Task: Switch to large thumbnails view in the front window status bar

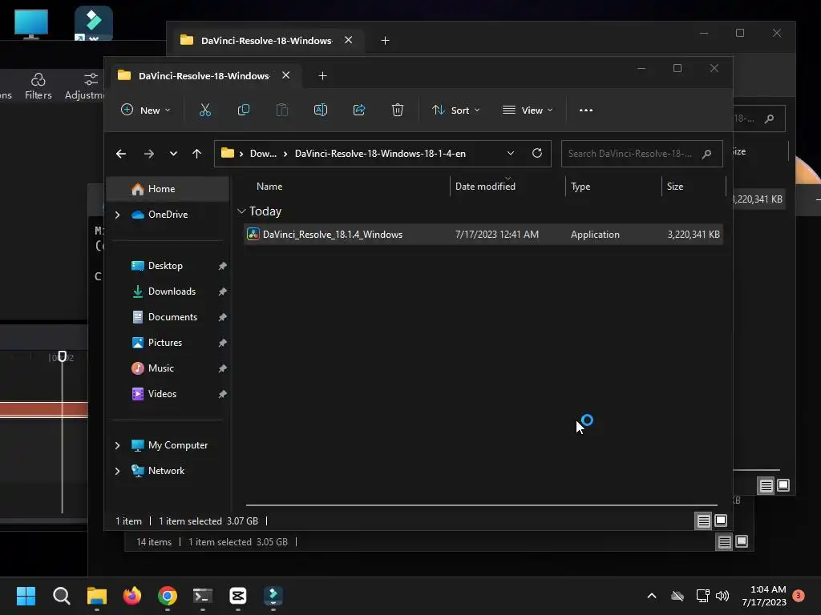Action: point(721,521)
